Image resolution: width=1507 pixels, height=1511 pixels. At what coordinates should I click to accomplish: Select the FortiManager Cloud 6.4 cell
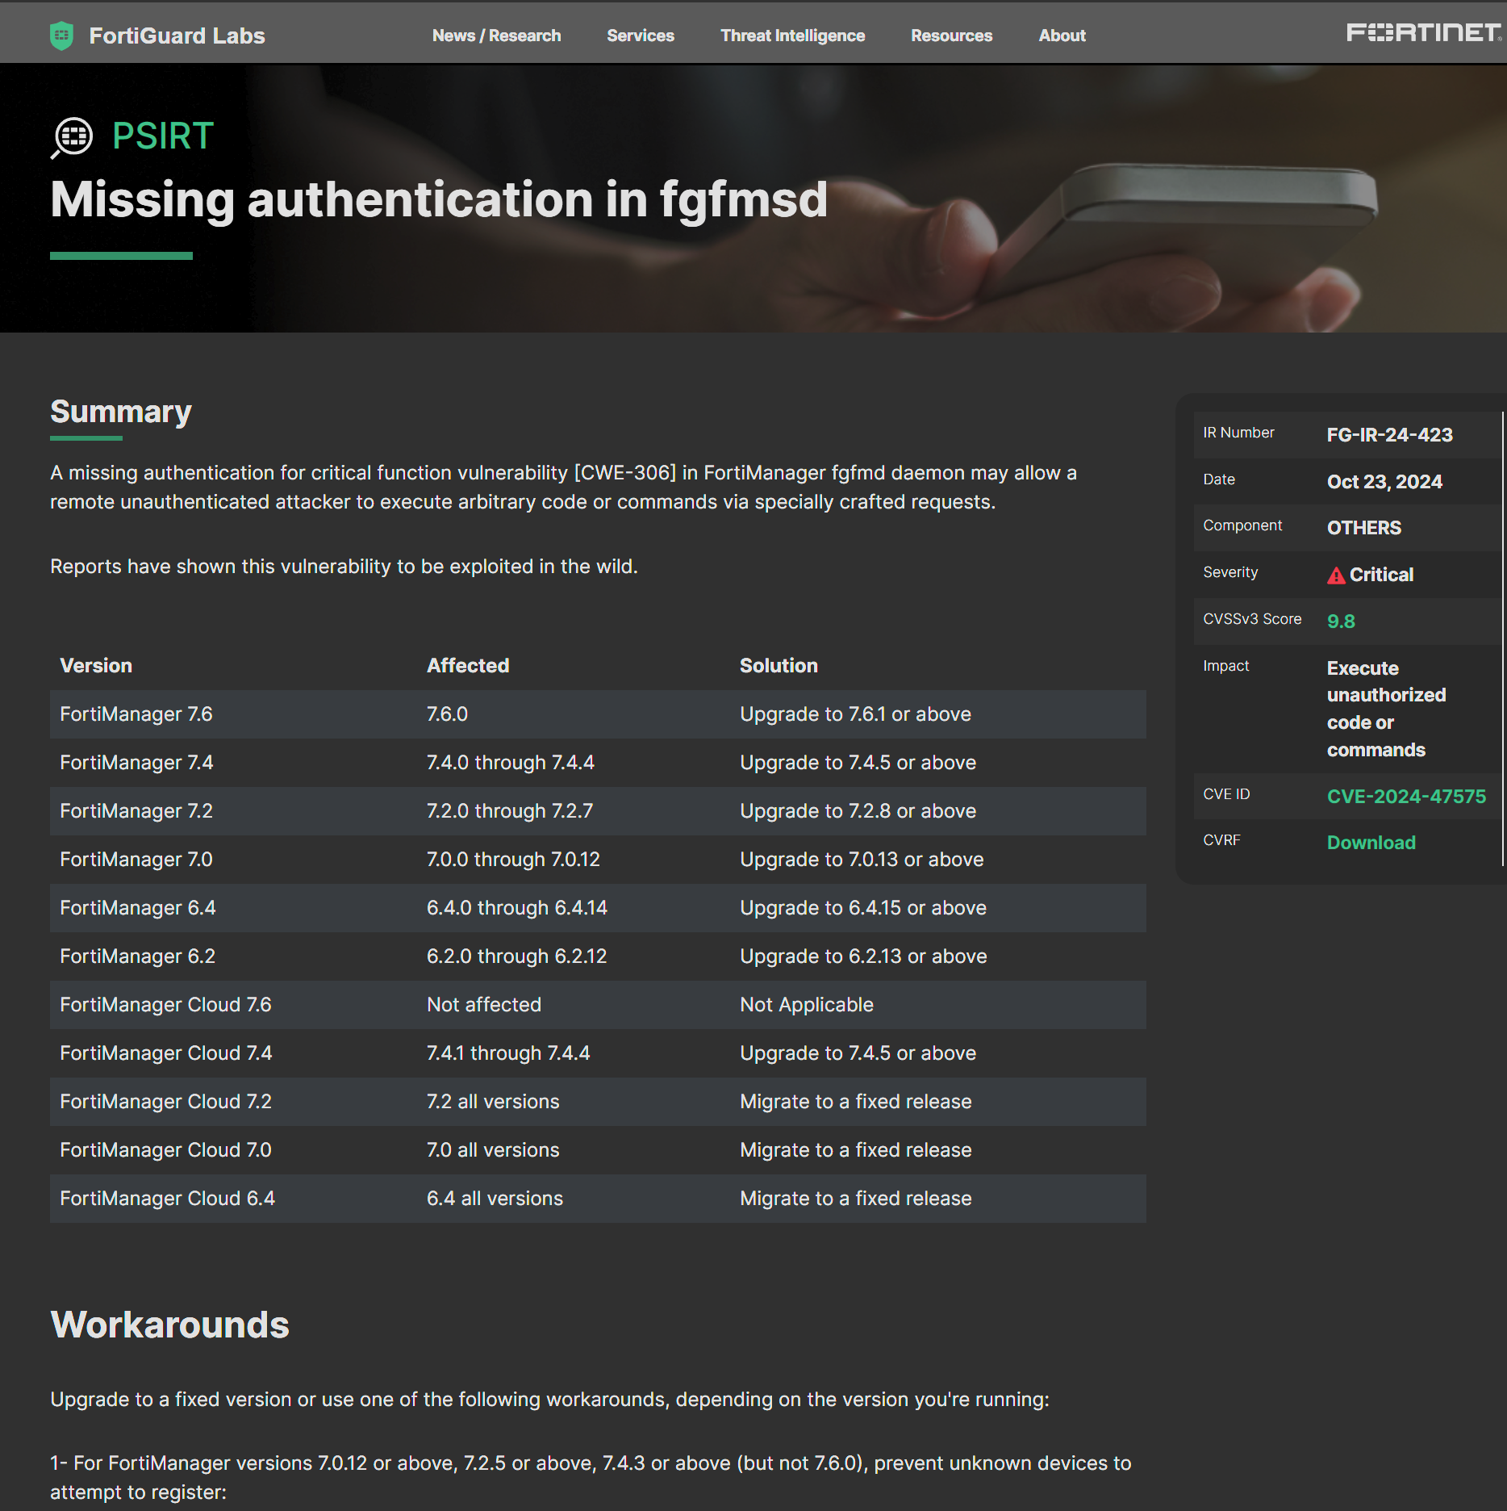(x=167, y=1198)
